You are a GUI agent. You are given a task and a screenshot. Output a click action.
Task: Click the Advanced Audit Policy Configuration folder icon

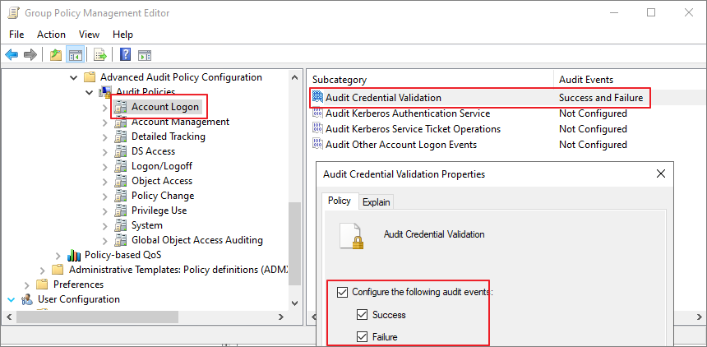[x=90, y=77]
